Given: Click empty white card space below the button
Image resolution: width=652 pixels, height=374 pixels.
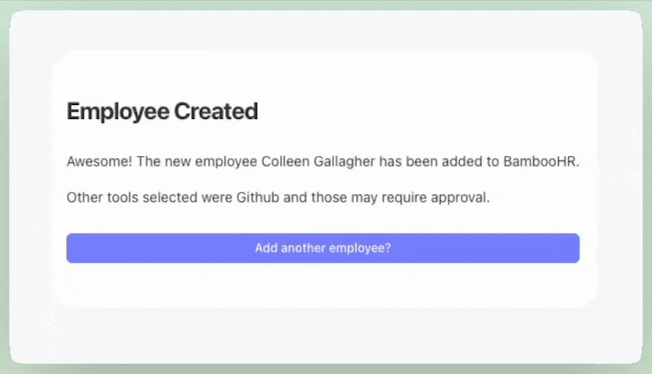Looking at the screenshot, I should pyautogui.click(x=323, y=285).
